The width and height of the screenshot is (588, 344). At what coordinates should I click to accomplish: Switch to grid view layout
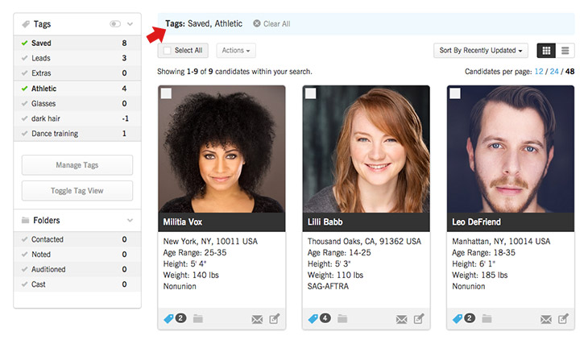pos(546,51)
